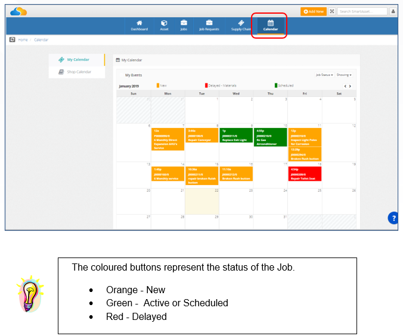Click the Wed column header

(x=236, y=93)
